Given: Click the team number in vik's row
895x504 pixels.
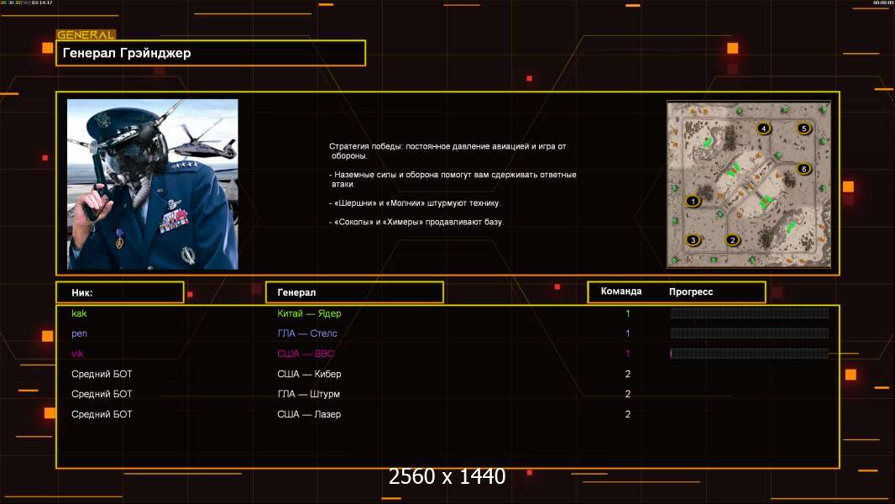Looking at the screenshot, I should tap(628, 354).
